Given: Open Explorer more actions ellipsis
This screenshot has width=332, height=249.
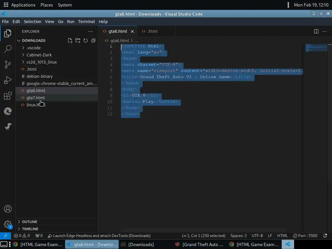Looking at the screenshot, I should coord(90,31).
